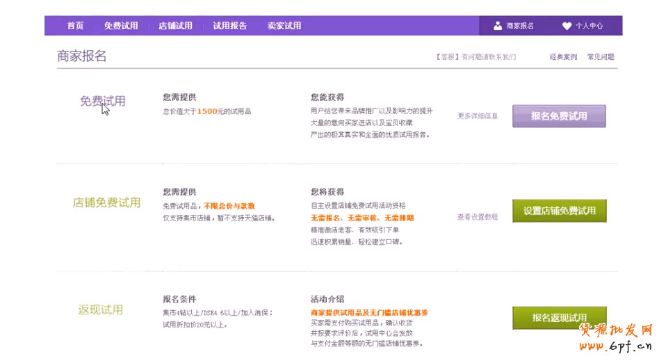The width and height of the screenshot is (659, 361).
Task: Select the 店铺免费试用 section heading
Action: click(106, 202)
